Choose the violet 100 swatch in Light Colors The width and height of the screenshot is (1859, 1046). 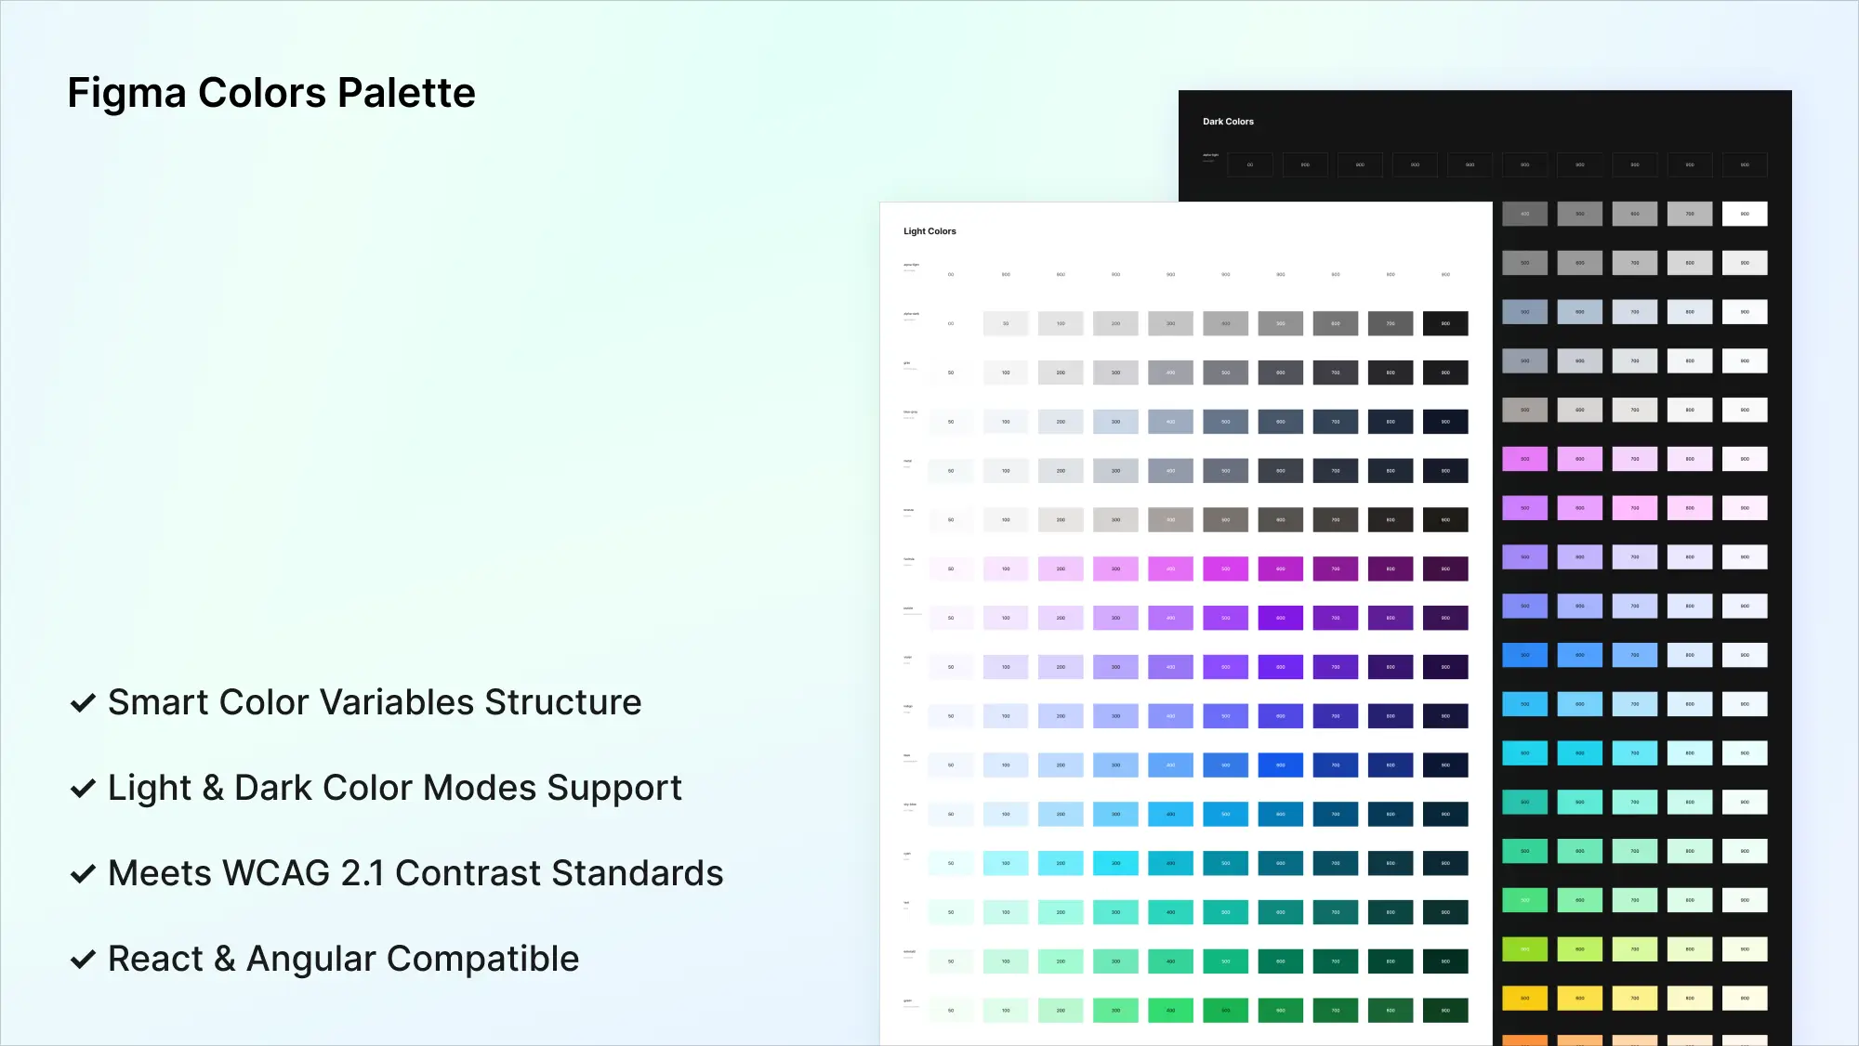(x=1006, y=667)
